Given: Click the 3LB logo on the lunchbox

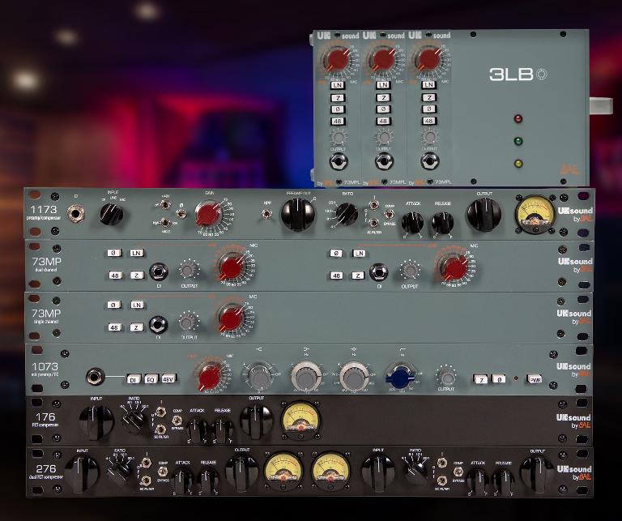Looking at the screenshot, I should (518, 75).
